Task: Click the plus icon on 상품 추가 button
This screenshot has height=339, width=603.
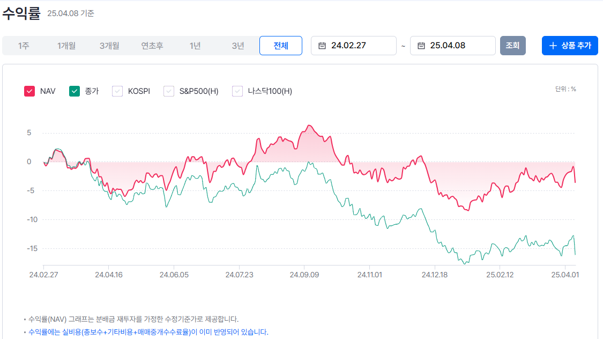Action: coord(553,46)
